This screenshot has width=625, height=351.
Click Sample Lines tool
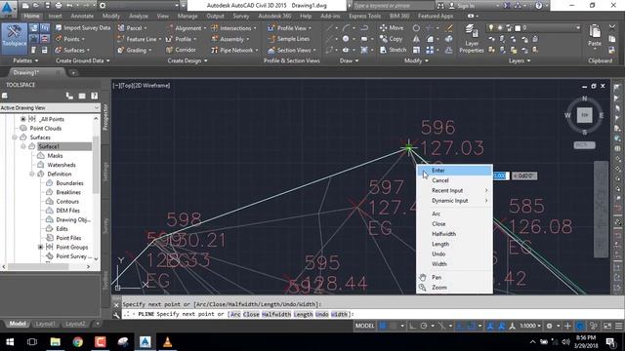click(x=289, y=39)
